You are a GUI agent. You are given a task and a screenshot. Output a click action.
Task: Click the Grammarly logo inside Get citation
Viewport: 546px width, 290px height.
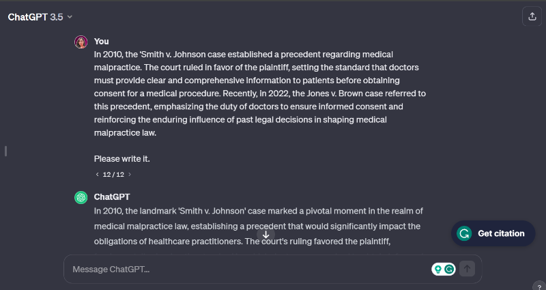click(464, 233)
